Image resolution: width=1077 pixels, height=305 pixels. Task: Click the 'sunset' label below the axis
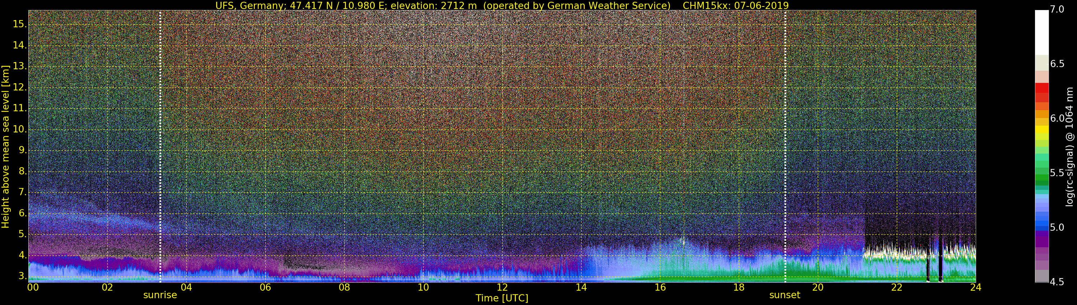tap(785, 295)
